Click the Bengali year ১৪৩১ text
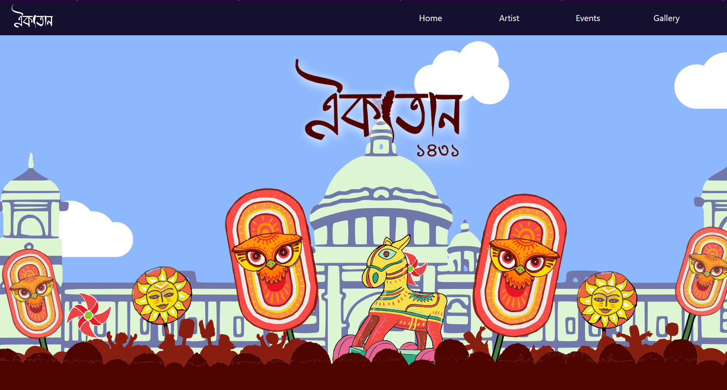 tap(438, 150)
